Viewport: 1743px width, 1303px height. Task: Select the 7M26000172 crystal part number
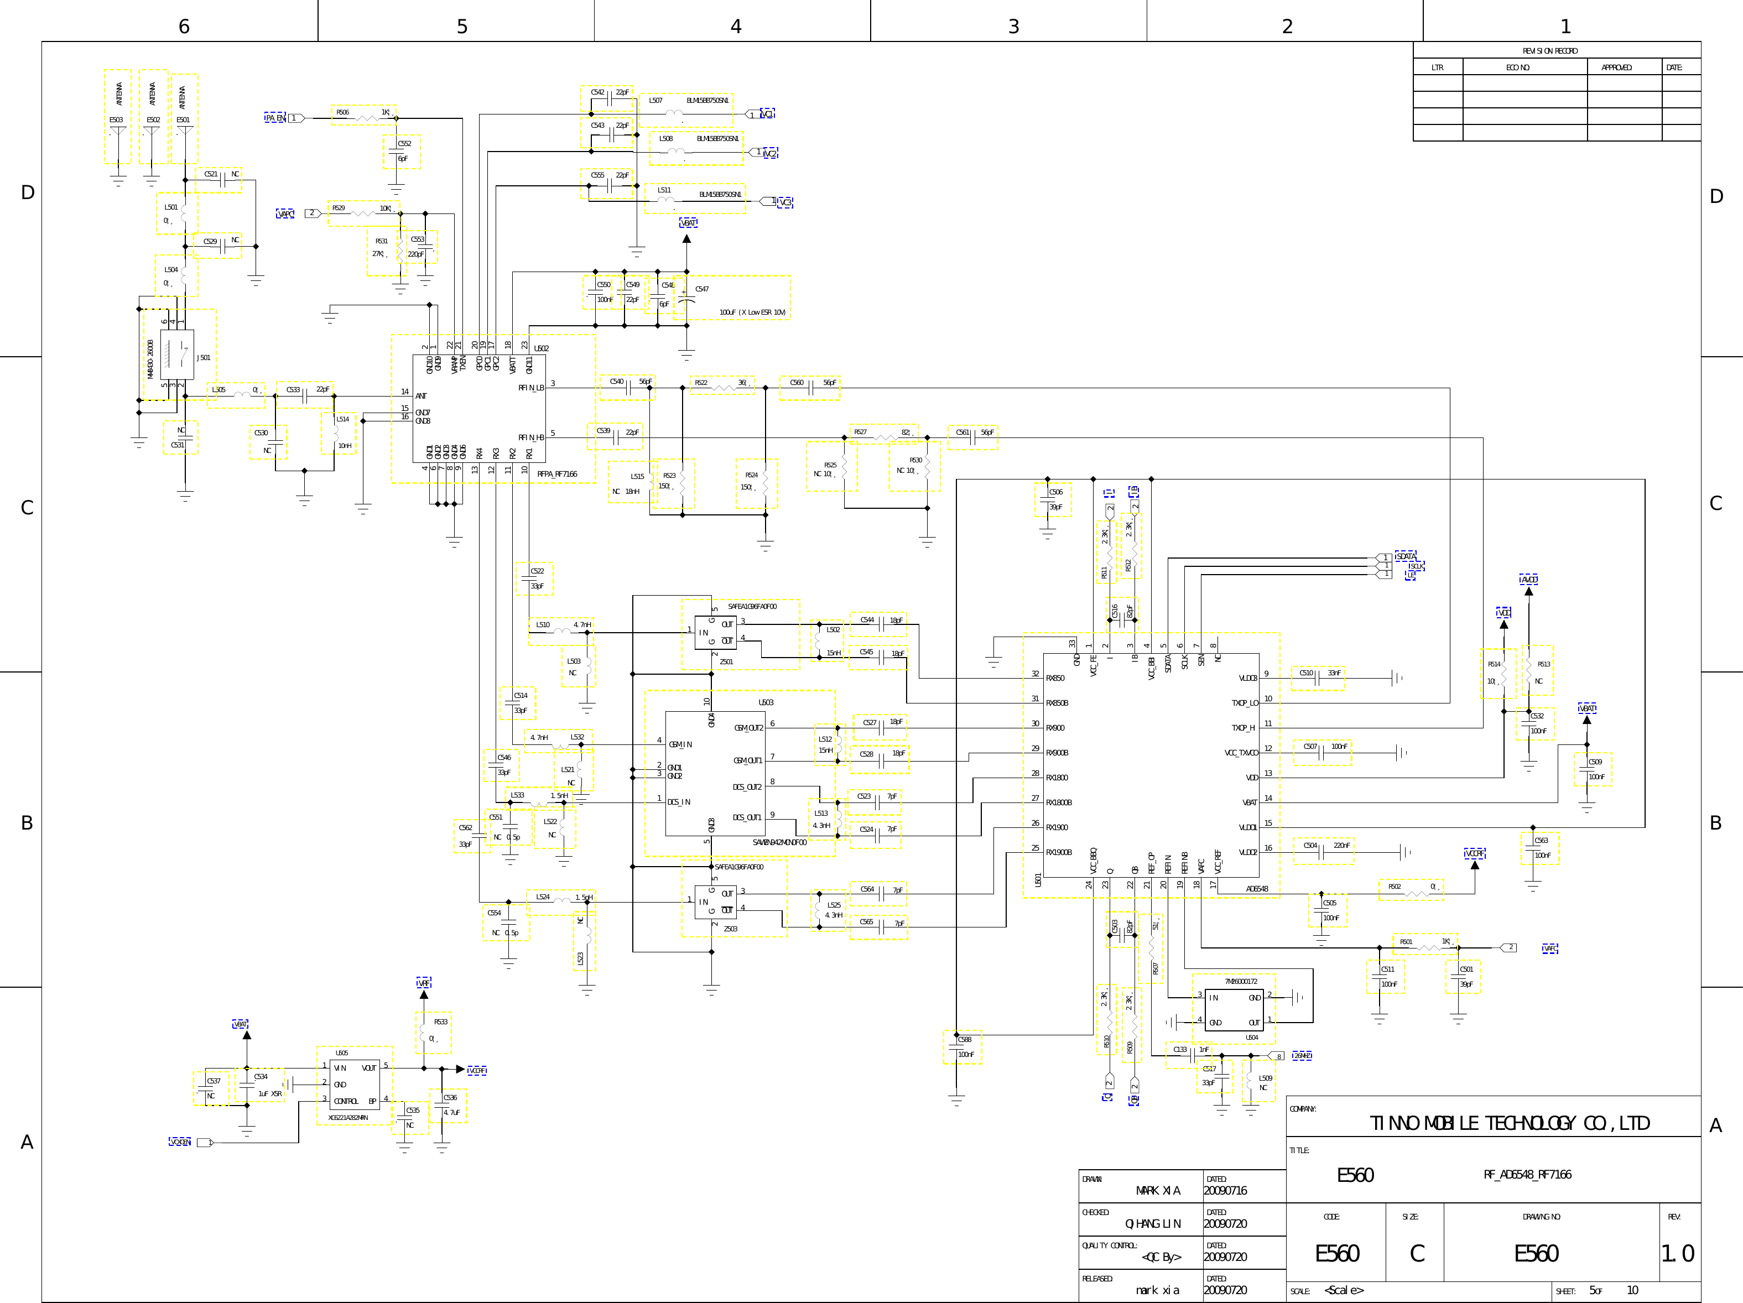click(x=1241, y=982)
